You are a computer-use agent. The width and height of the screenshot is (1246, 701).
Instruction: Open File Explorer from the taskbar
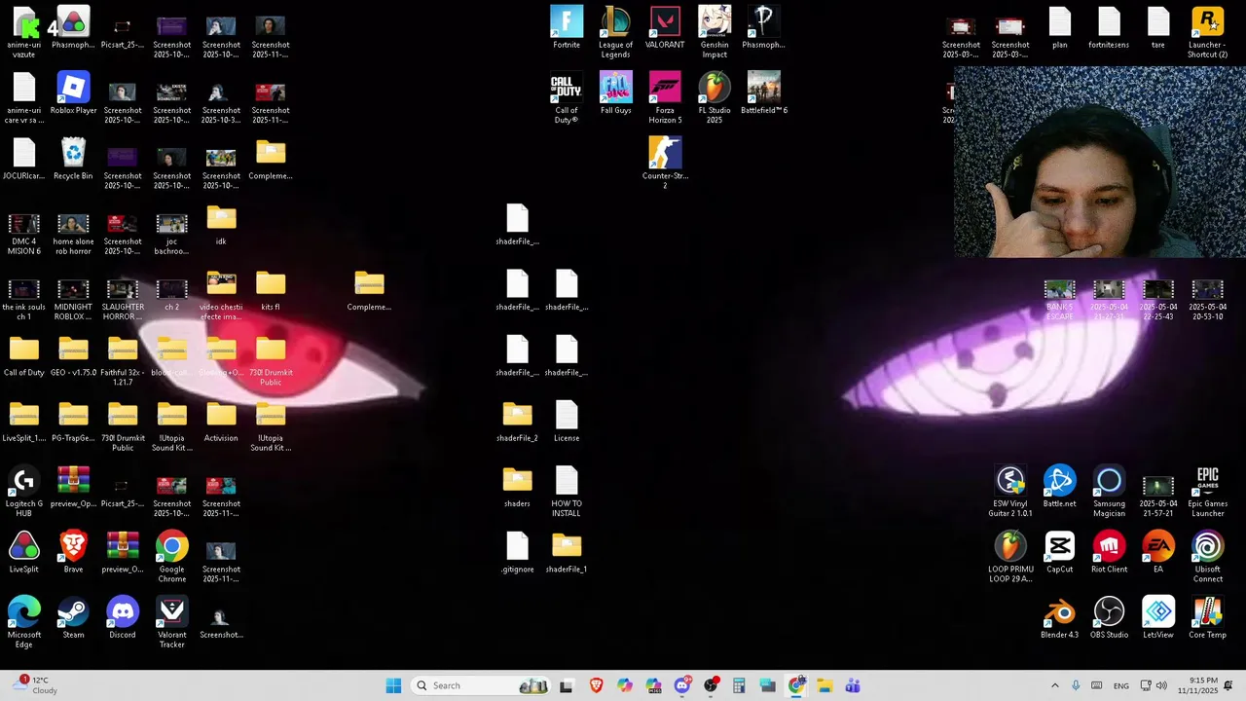click(x=825, y=685)
